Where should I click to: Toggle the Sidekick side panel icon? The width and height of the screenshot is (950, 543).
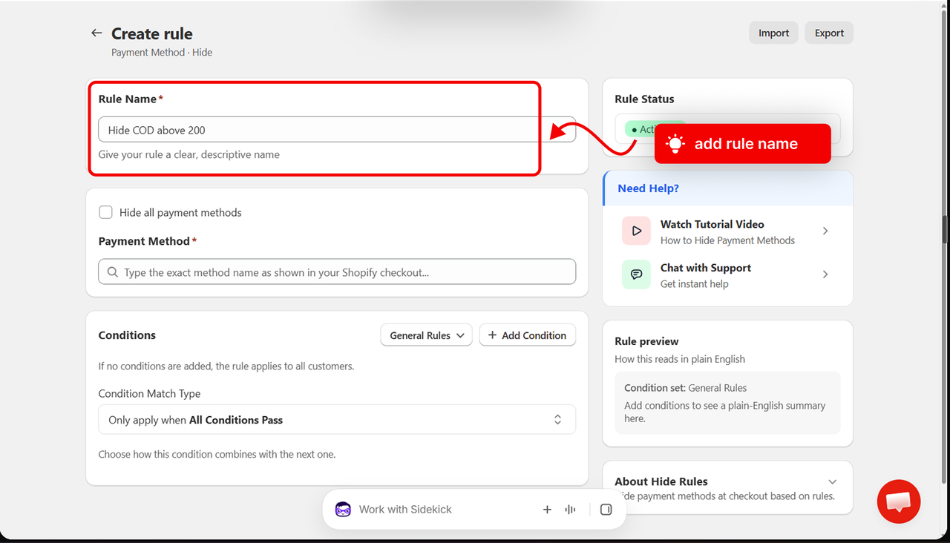click(x=606, y=510)
